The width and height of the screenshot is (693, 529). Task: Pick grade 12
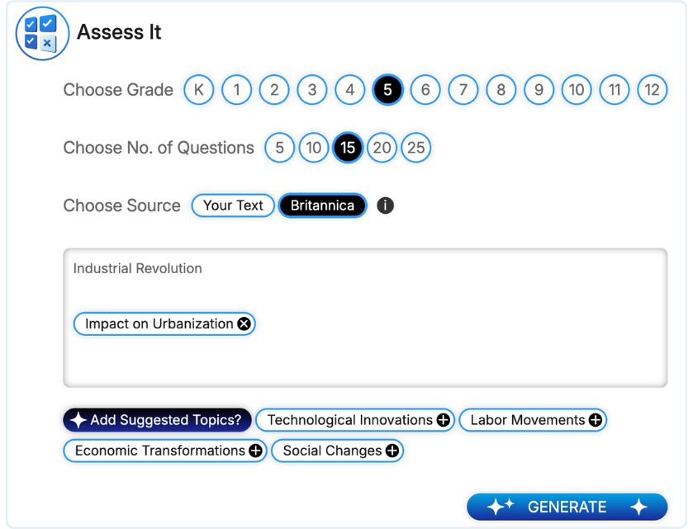click(x=653, y=90)
